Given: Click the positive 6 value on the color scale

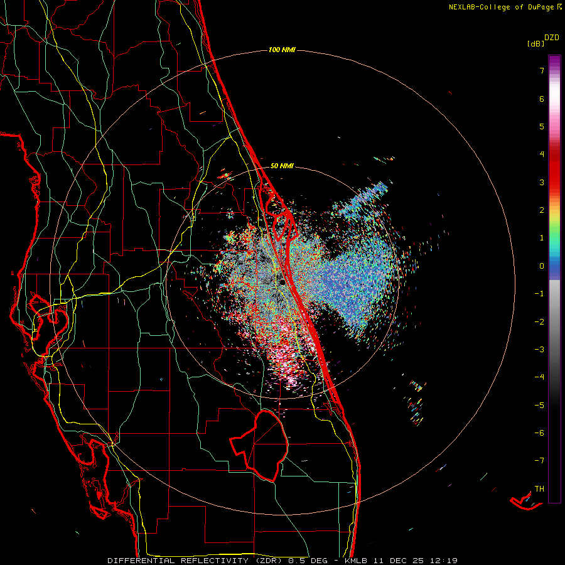Looking at the screenshot, I should point(542,99).
